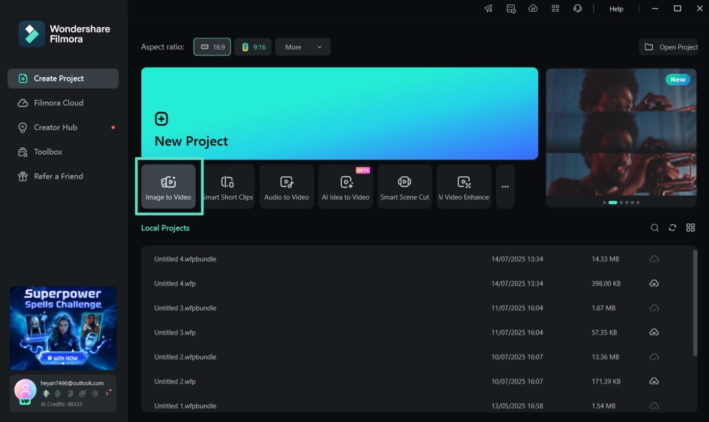Switch local projects to grid view
The height and width of the screenshot is (422, 709).
(690, 228)
